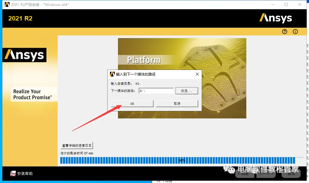The image size is (309, 183).
Task: Click the '2021 R2' header text
Action: 20,18
